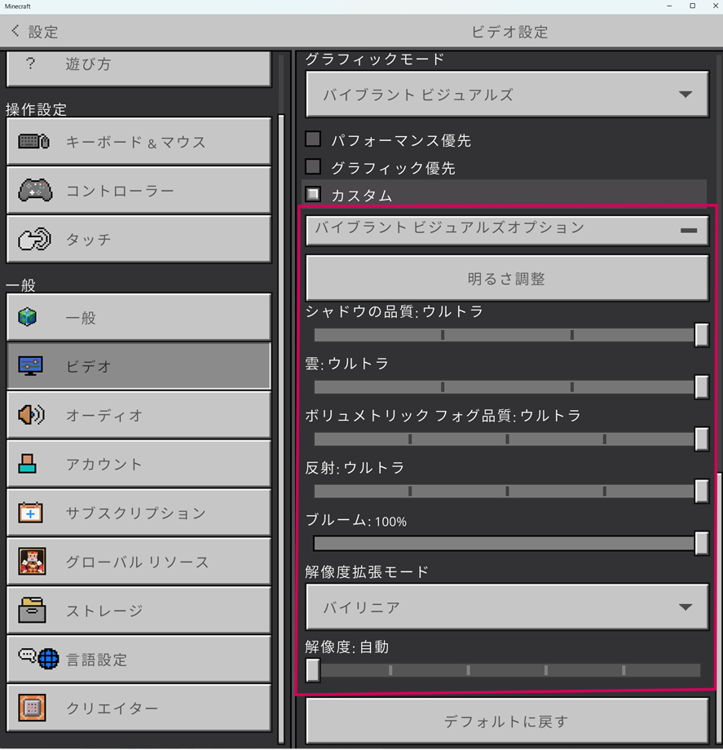Screen dimensions: 723x750
Task: Open 言語設定 page
Action: [x=139, y=660]
